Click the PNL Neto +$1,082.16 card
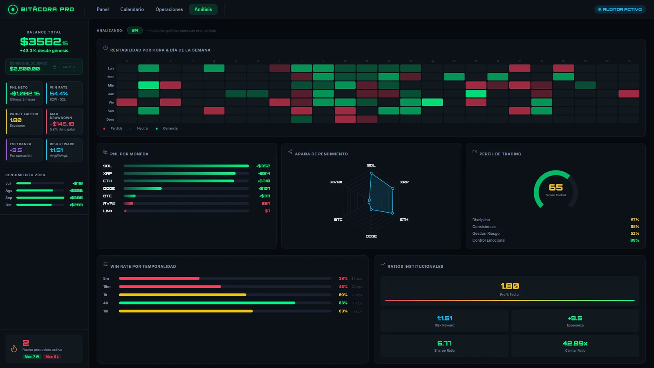The height and width of the screenshot is (368, 654). [24, 93]
